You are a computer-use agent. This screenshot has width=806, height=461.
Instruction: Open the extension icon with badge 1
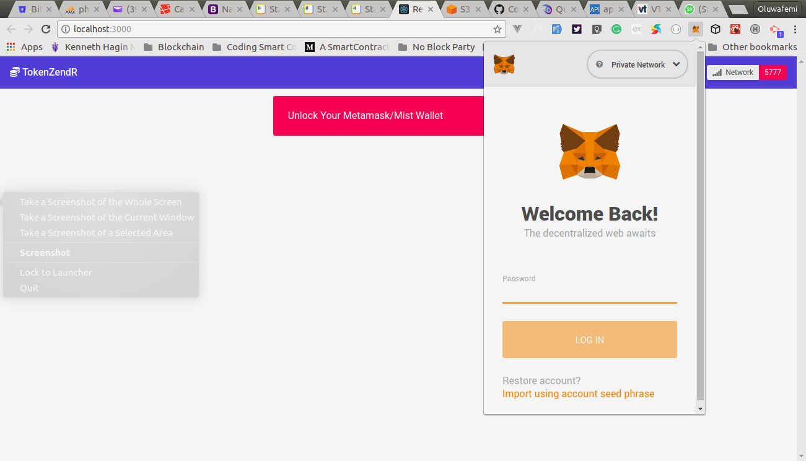[776, 30]
